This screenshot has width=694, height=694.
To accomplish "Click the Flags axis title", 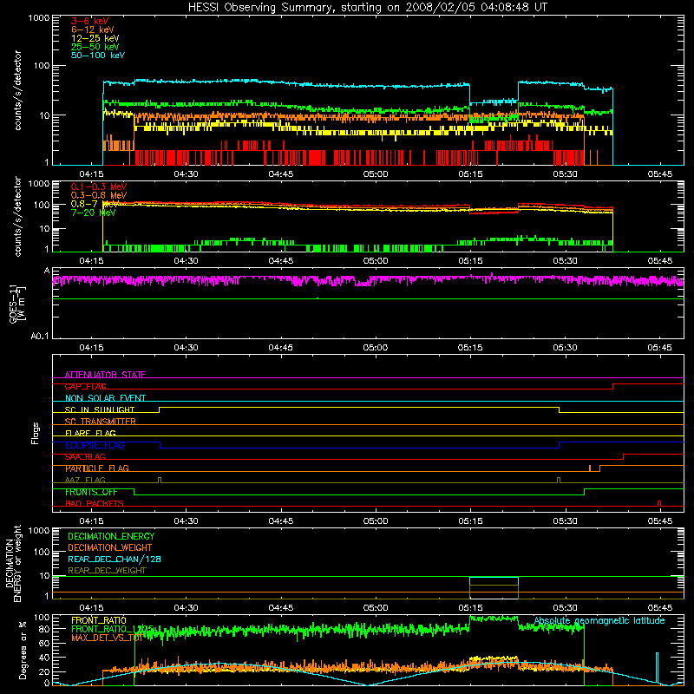I will click(36, 433).
